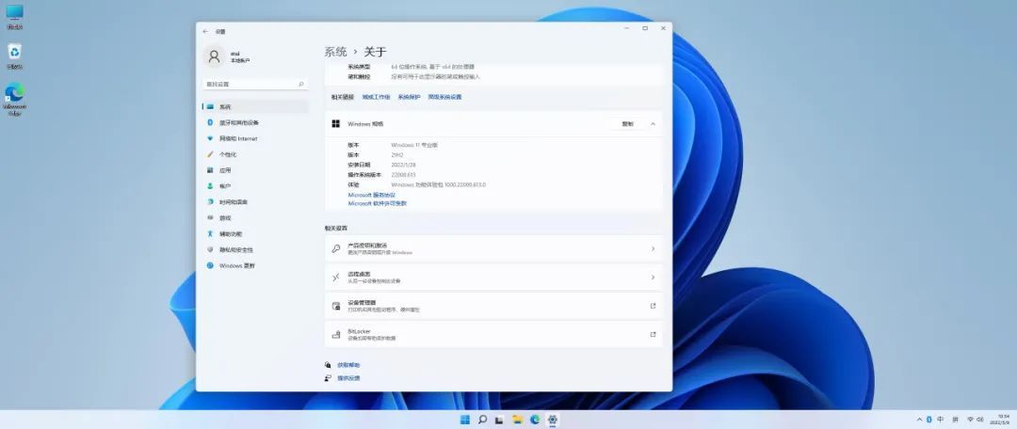
Task: Launch 设备管理器 from related settings
Action: coord(493,306)
